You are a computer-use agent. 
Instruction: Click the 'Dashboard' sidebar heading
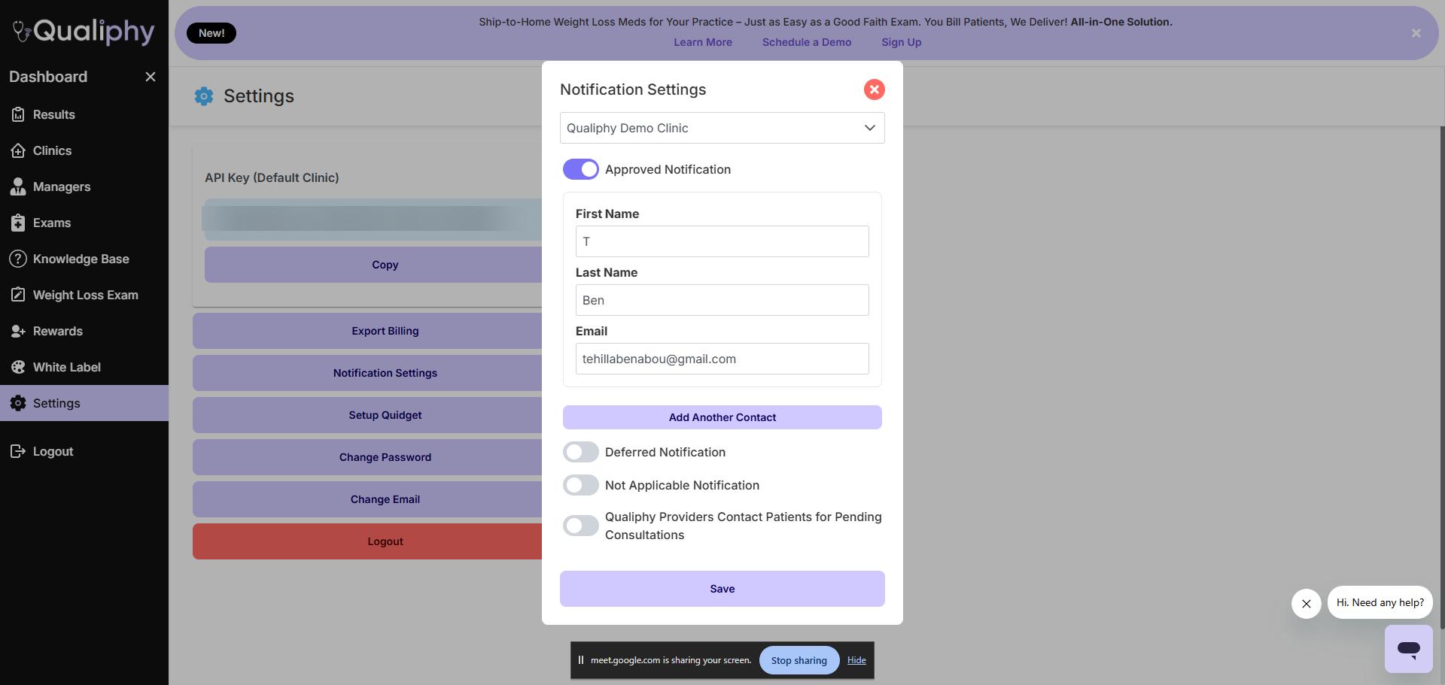[48, 77]
